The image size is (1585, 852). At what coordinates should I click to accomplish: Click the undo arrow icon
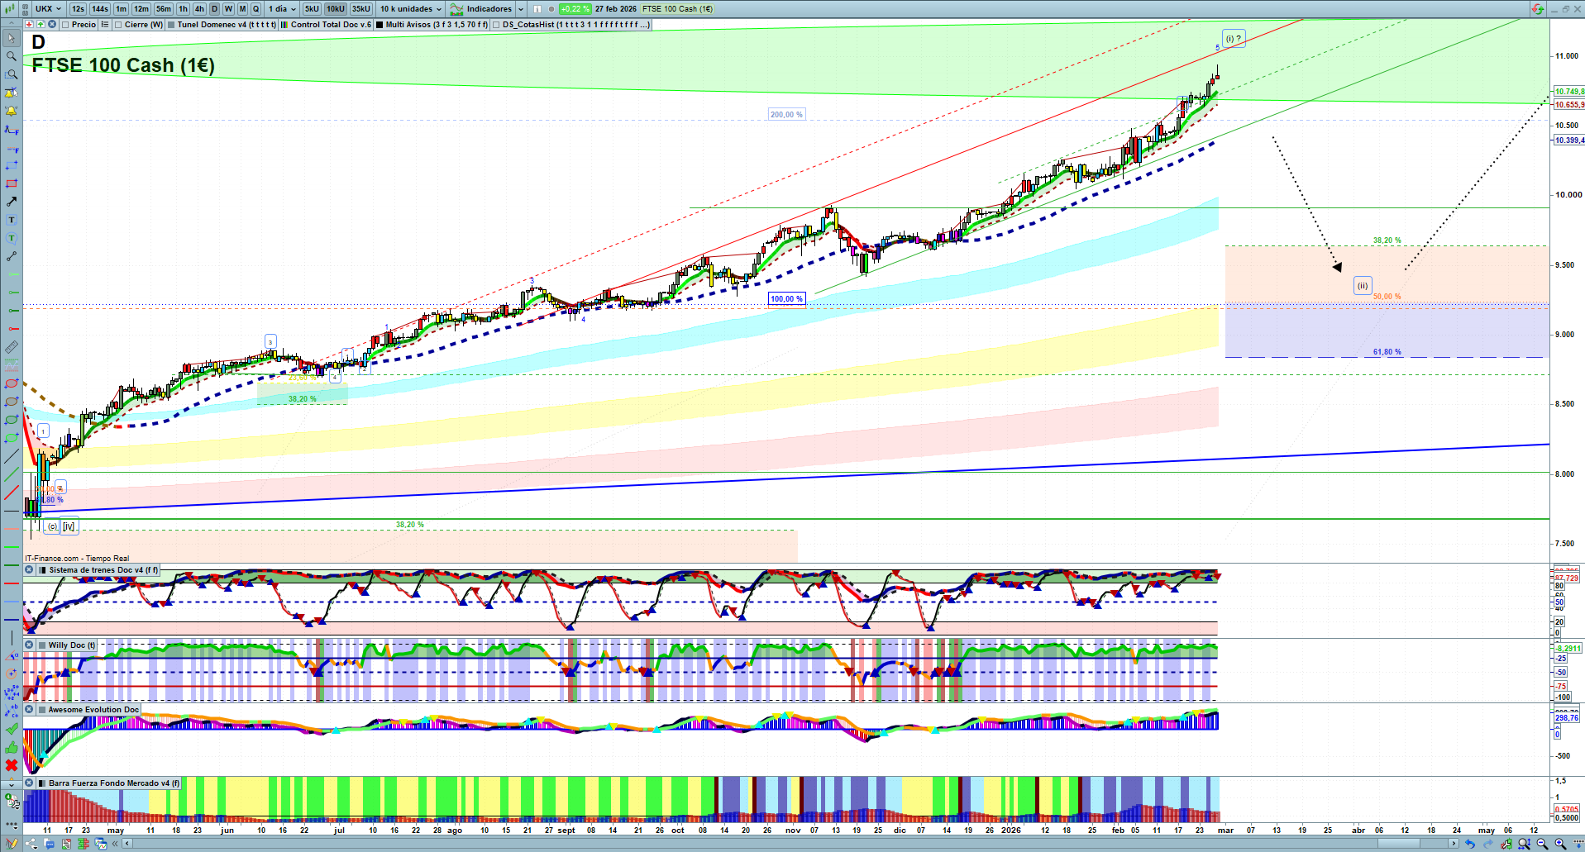[x=1469, y=844]
